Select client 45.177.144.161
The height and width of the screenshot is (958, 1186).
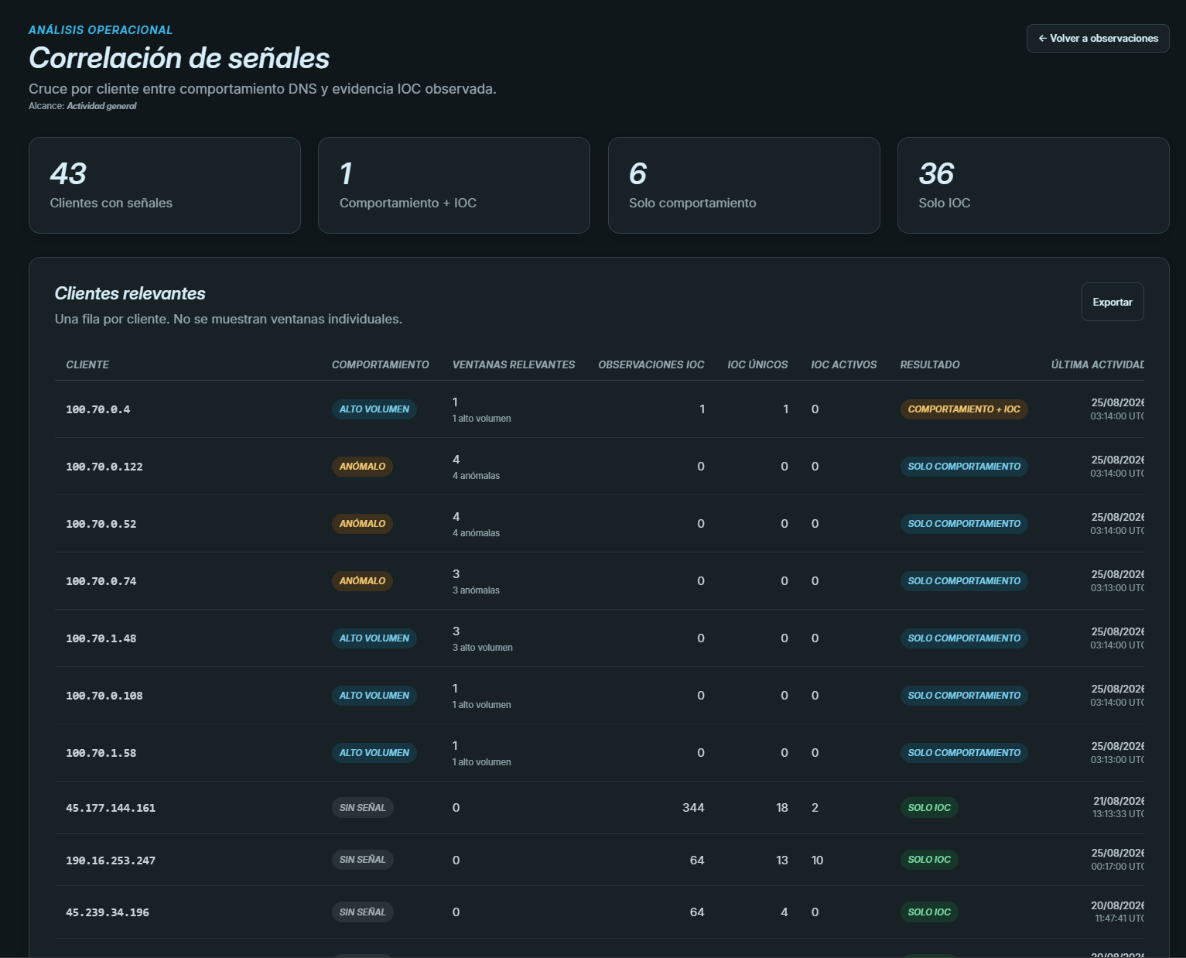[111, 808]
